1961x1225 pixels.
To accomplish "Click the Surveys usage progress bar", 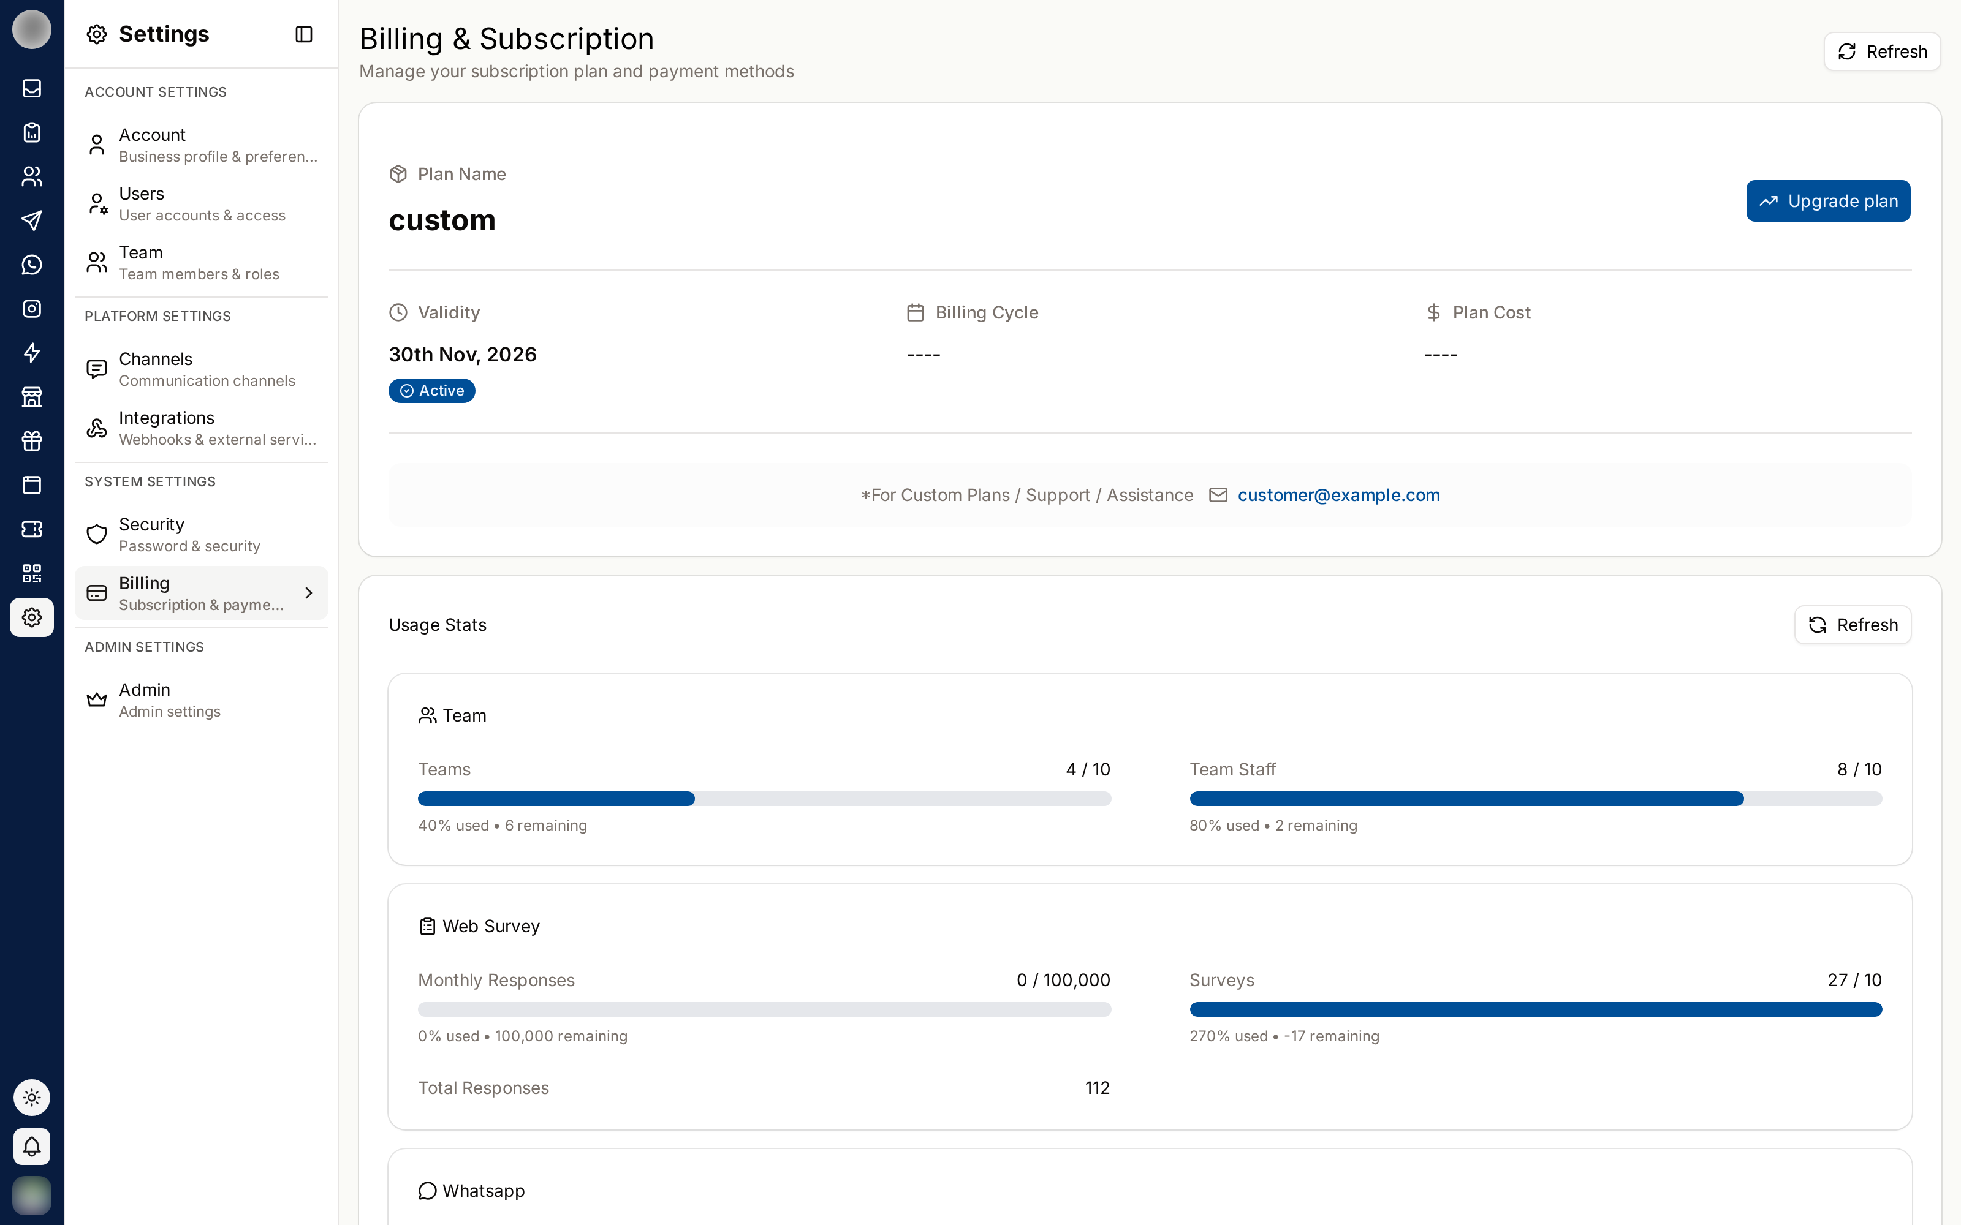I will tap(1536, 1009).
